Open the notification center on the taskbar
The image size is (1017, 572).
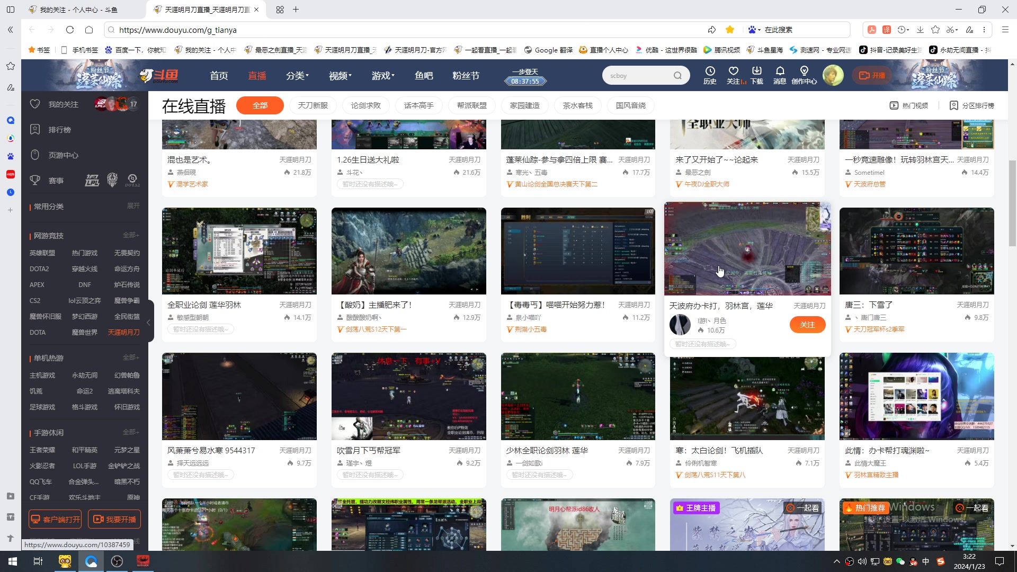[x=1000, y=561]
